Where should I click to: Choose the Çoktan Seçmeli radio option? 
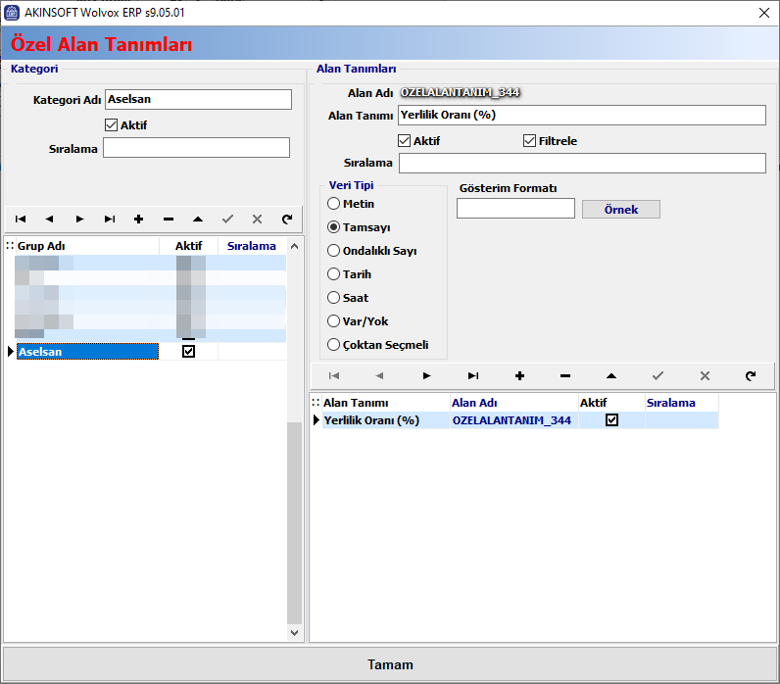(x=334, y=345)
